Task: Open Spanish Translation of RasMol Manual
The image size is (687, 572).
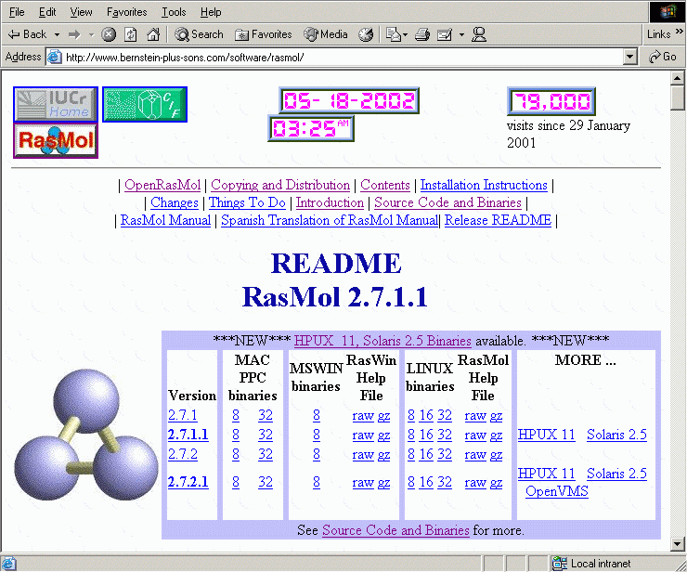Action: pyautogui.click(x=330, y=220)
